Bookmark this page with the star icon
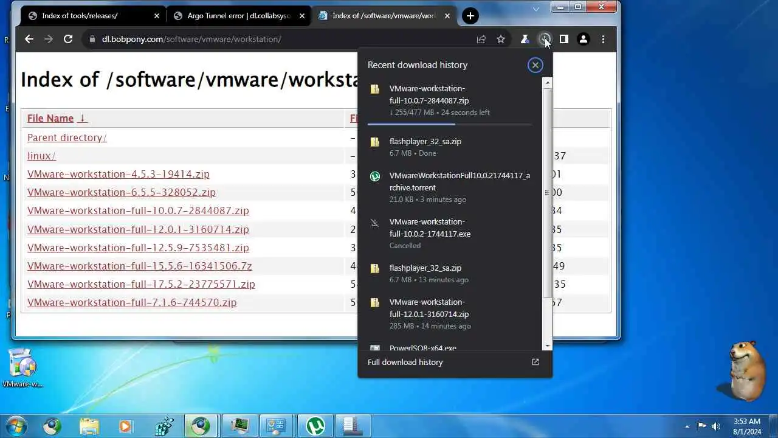This screenshot has width=778, height=438. click(x=501, y=39)
